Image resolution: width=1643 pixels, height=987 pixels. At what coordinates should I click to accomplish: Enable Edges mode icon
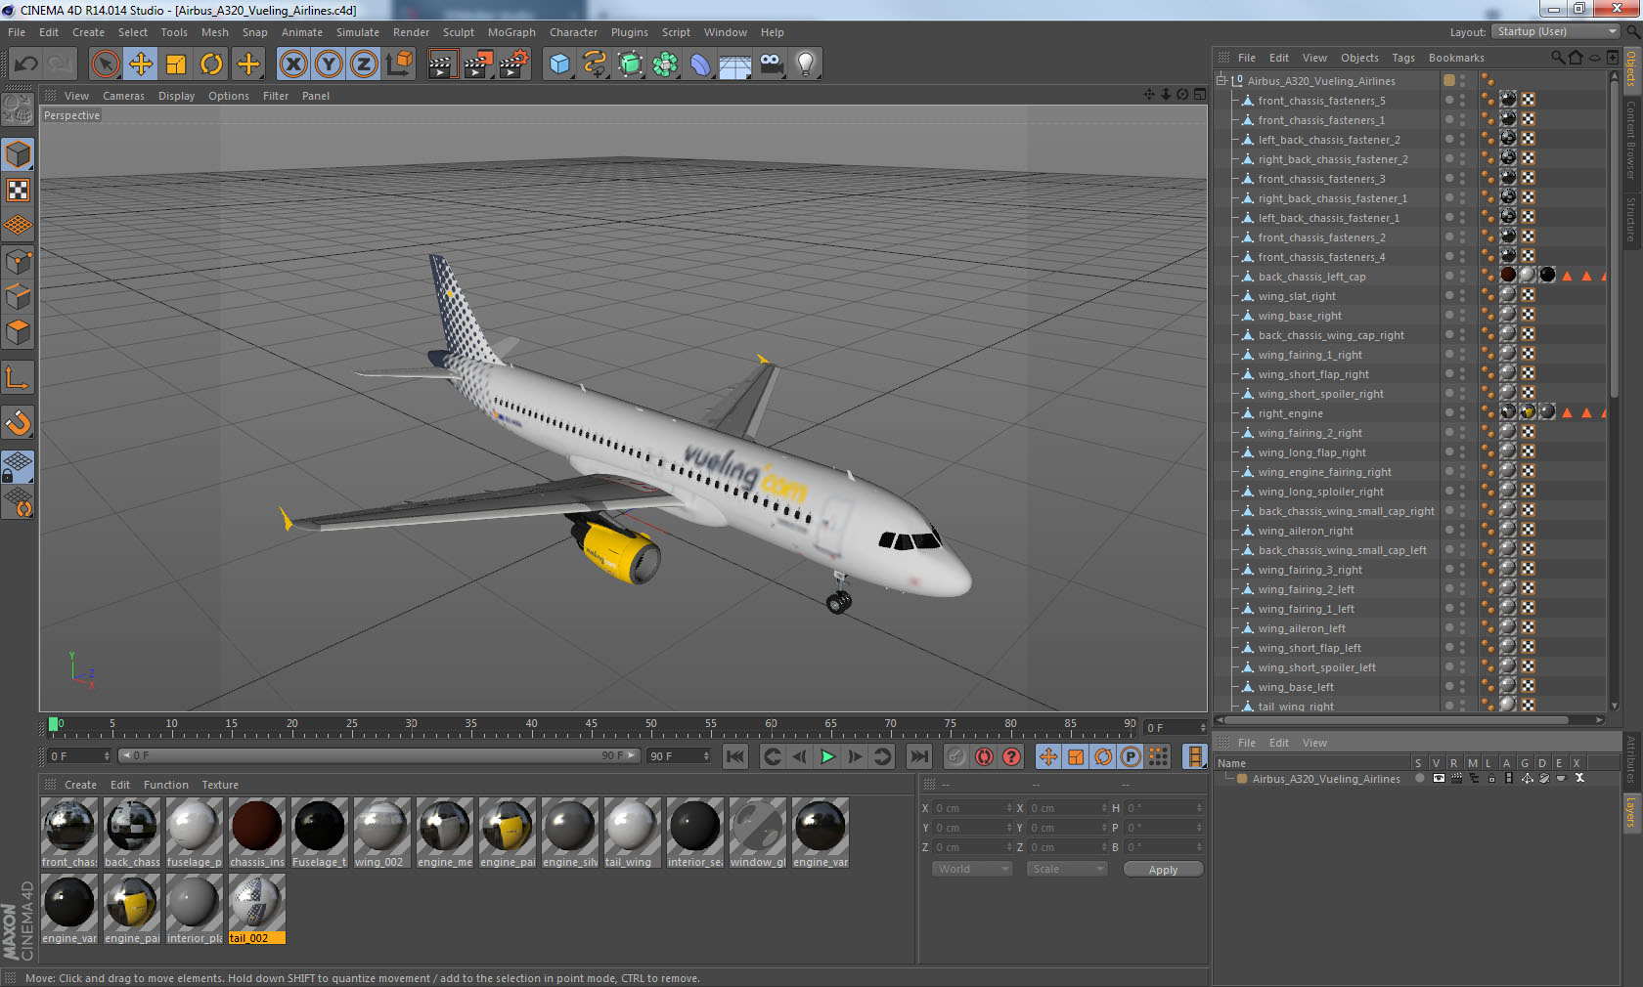click(x=18, y=296)
